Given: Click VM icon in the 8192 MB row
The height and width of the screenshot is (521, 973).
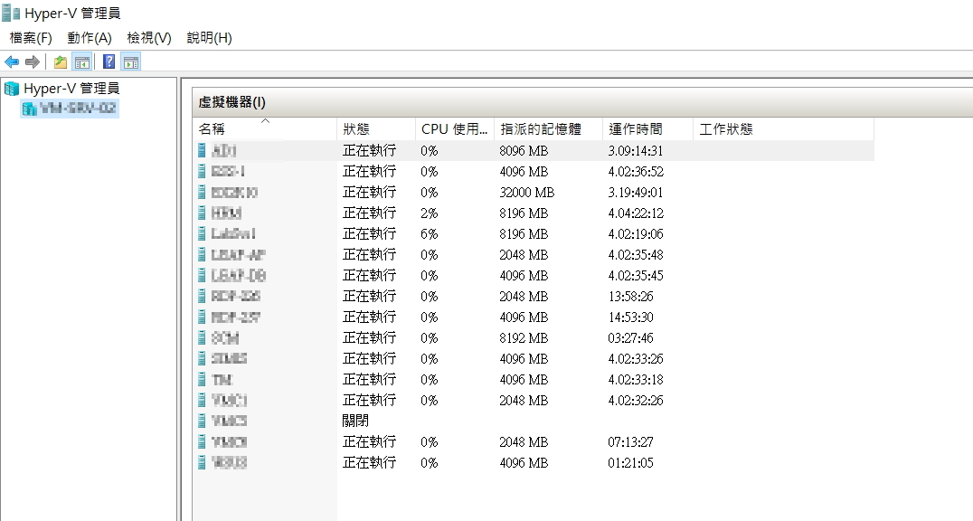Looking at the screenshot, I should (202, 337).
